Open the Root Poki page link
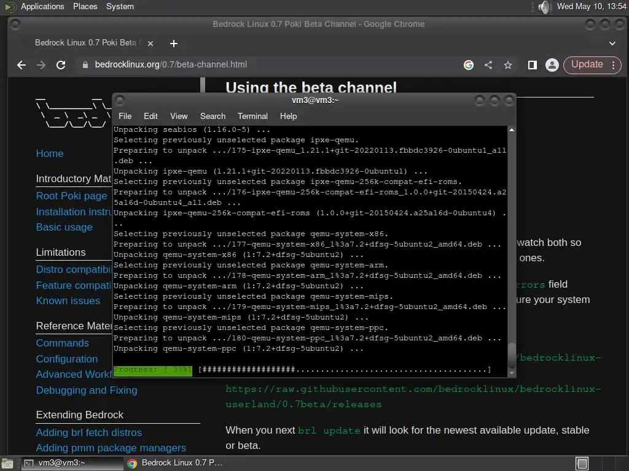 [71, 196]
